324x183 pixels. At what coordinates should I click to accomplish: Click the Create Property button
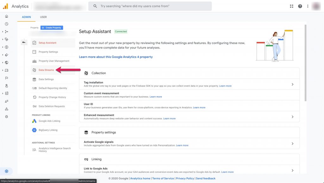52,28
